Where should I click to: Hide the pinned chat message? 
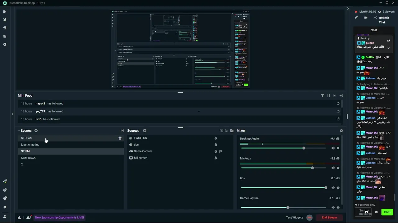pyautogui.click(x=389, y=41)
